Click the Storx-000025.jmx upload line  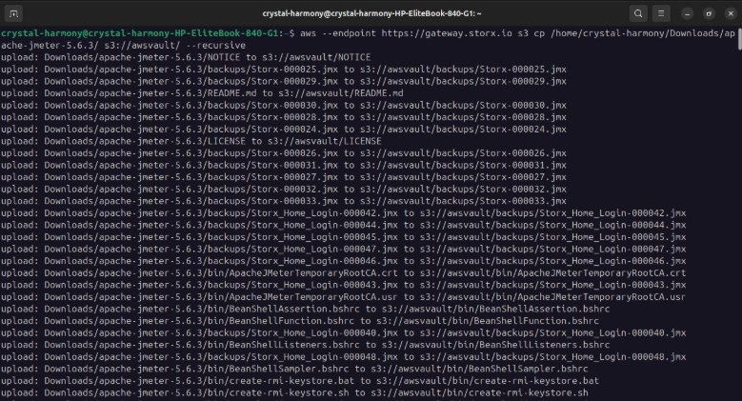tap(284, 70)
